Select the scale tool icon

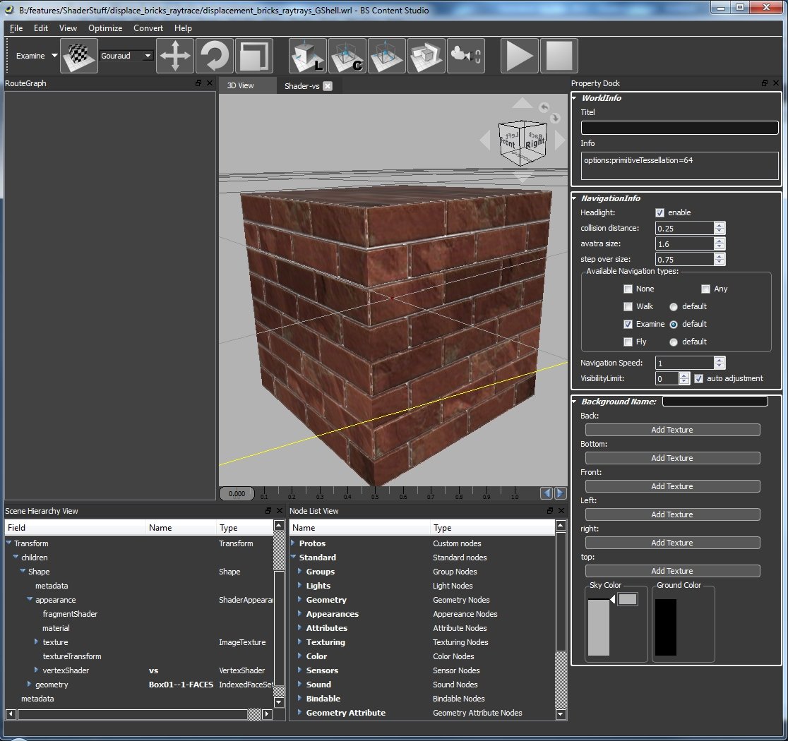pos(255,56)
